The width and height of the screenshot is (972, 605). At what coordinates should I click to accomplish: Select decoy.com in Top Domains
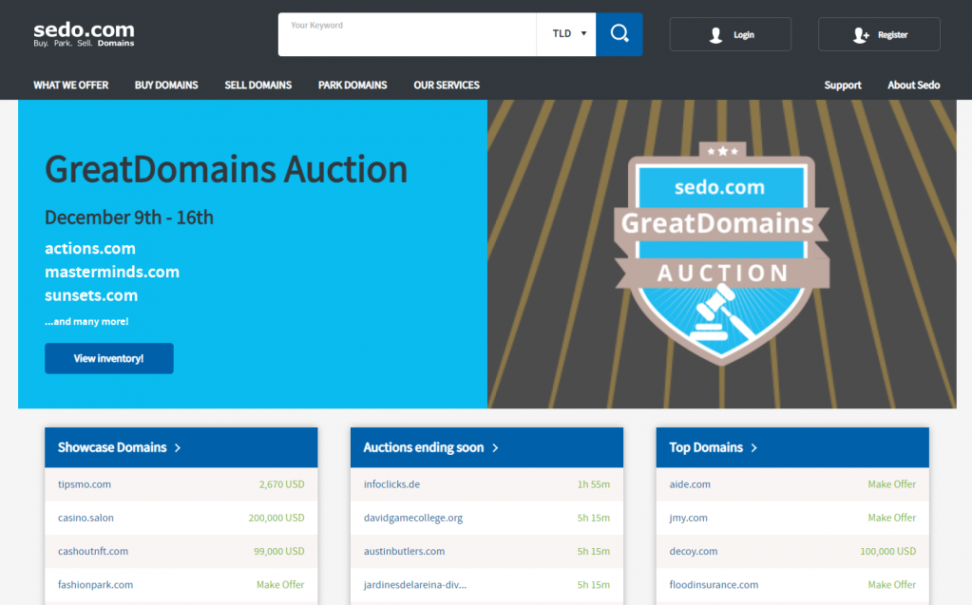point(693,551)
